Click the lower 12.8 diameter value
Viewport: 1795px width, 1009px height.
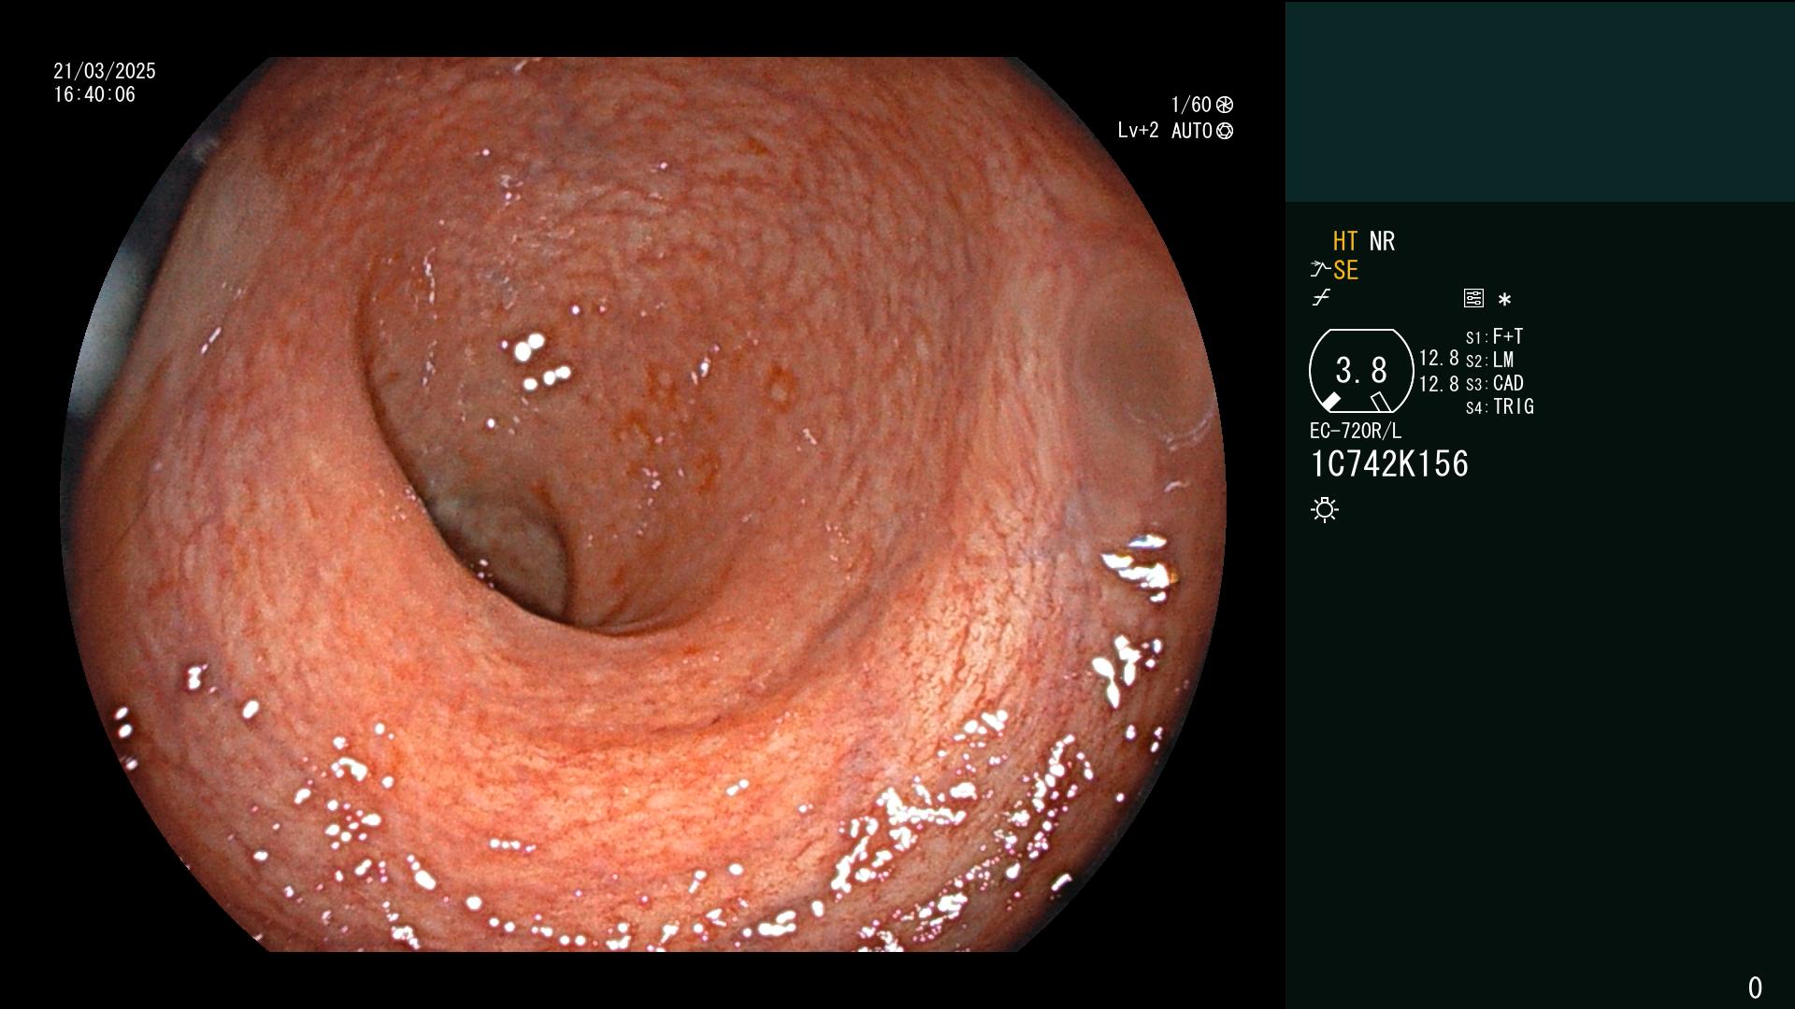(x=1439, y=384)
